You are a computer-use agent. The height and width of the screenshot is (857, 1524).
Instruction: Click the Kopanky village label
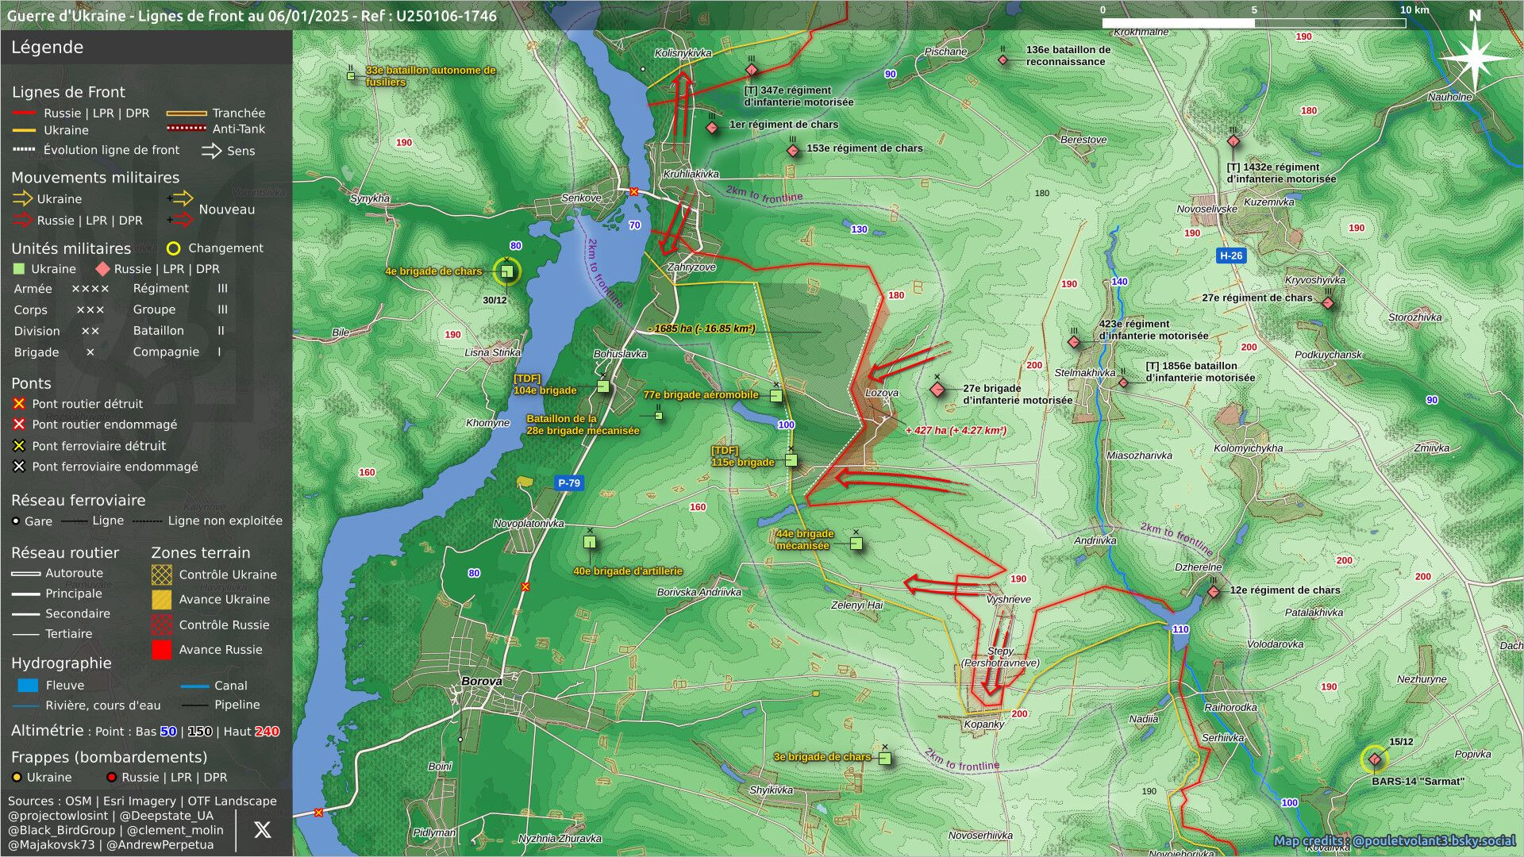pos(984,724)
